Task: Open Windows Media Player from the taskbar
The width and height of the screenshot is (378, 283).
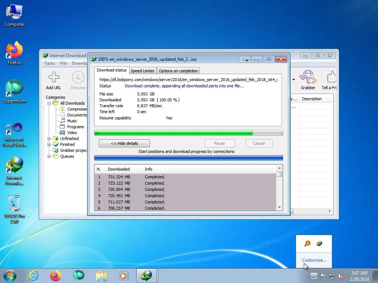Action: point(124,276)
